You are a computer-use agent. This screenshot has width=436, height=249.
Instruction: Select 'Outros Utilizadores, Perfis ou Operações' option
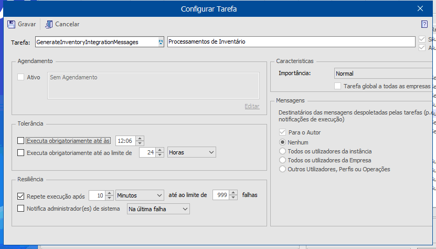[283, 169]
